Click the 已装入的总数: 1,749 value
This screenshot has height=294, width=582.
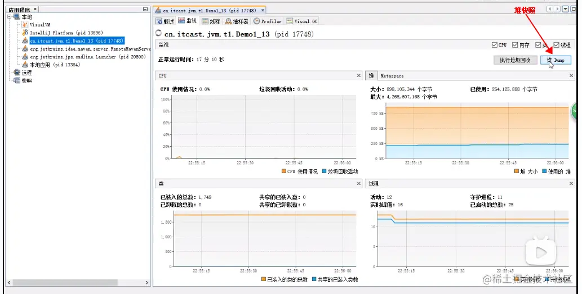click(185, 197)
